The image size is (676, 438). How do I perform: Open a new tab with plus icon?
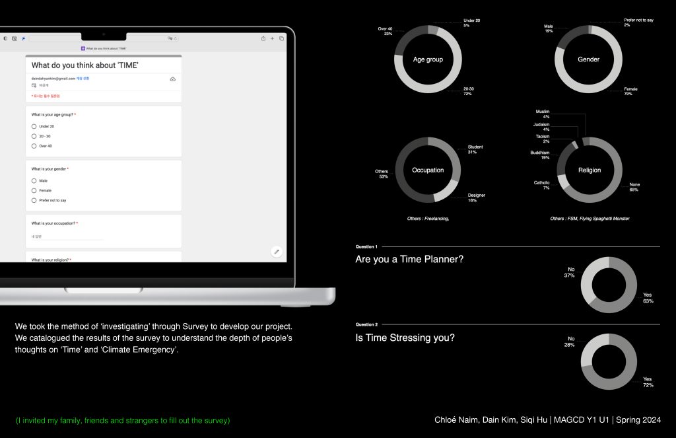(272, 38)
